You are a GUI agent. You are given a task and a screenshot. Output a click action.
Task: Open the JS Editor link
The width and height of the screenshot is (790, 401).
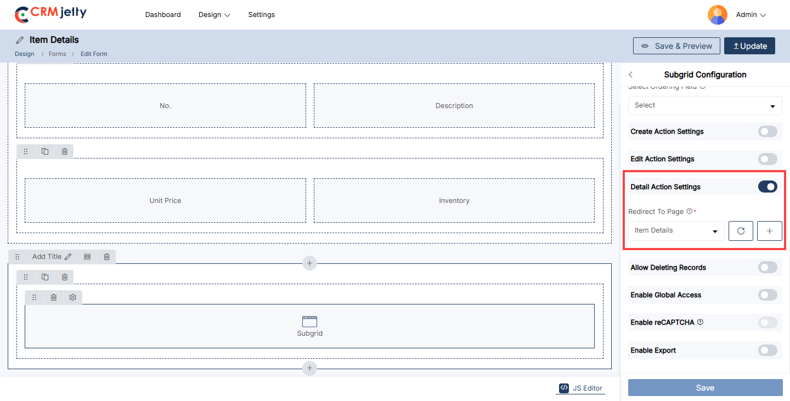tap(581, 388)
